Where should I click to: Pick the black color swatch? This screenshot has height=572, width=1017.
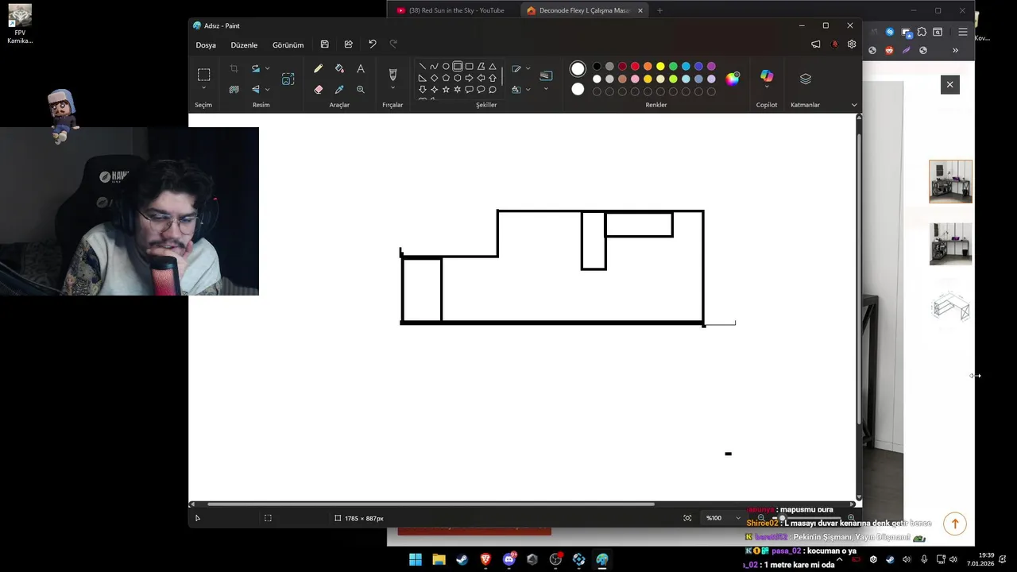coord(597,67)
